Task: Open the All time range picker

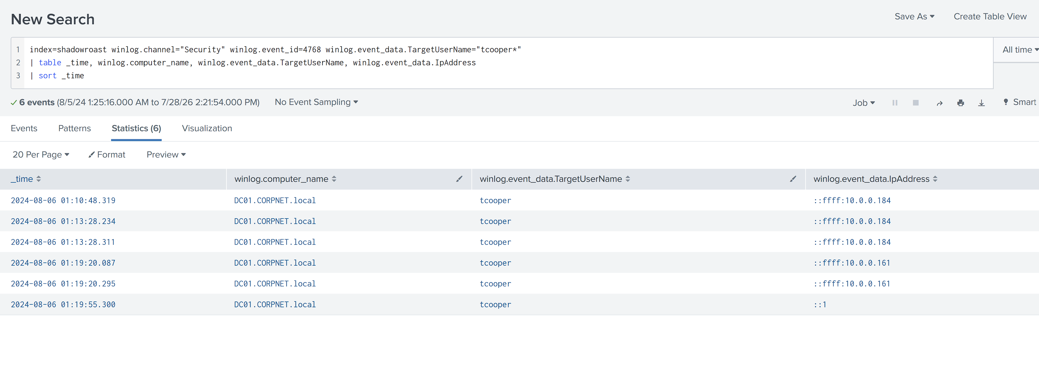Action: pos(1020,50)
